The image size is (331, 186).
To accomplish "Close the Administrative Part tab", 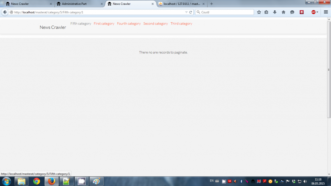I will [102, 4].
